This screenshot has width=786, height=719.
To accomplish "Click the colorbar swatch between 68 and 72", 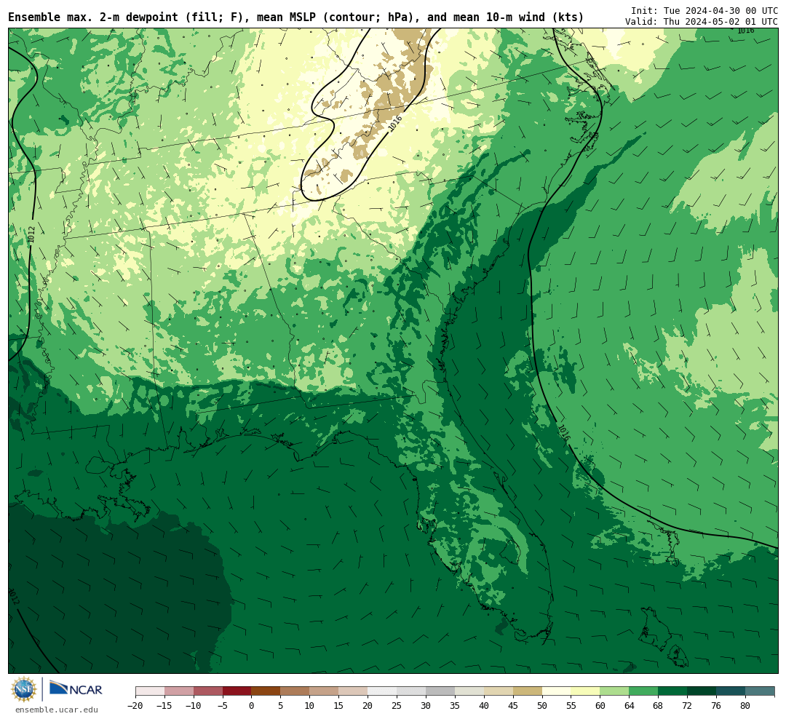I will (672, 691).
